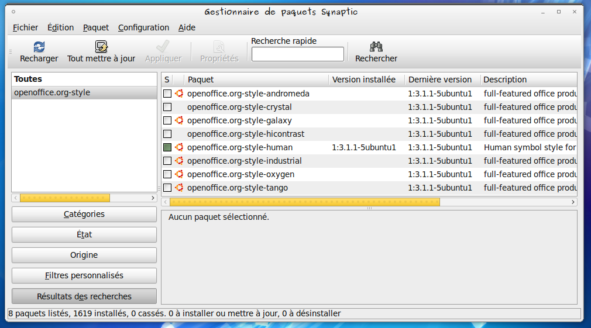This screenshot has width=591, height=328.
Task: Click the Propriétés toolbar icon
Action: point(219,47)
